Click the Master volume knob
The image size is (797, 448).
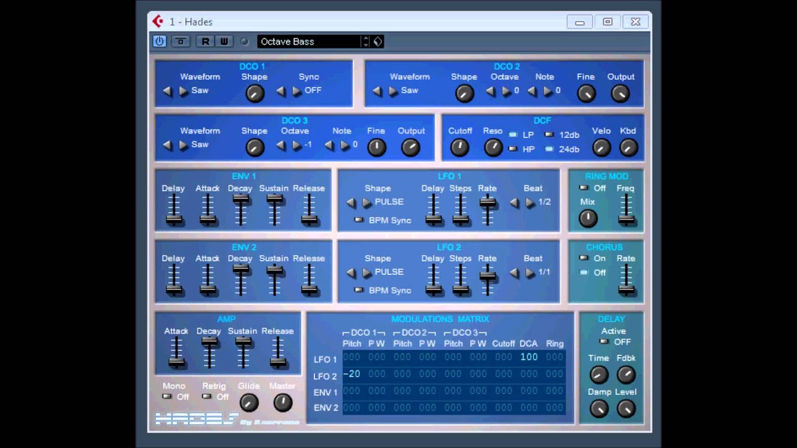283,403
